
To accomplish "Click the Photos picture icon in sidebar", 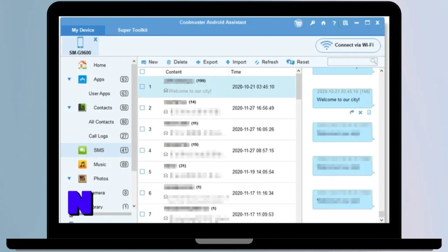I will [82, 178].
